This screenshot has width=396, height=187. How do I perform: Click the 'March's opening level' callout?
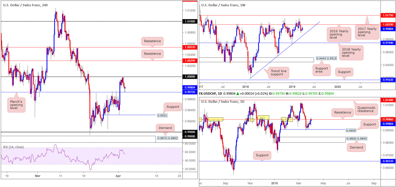click(17, 105)
